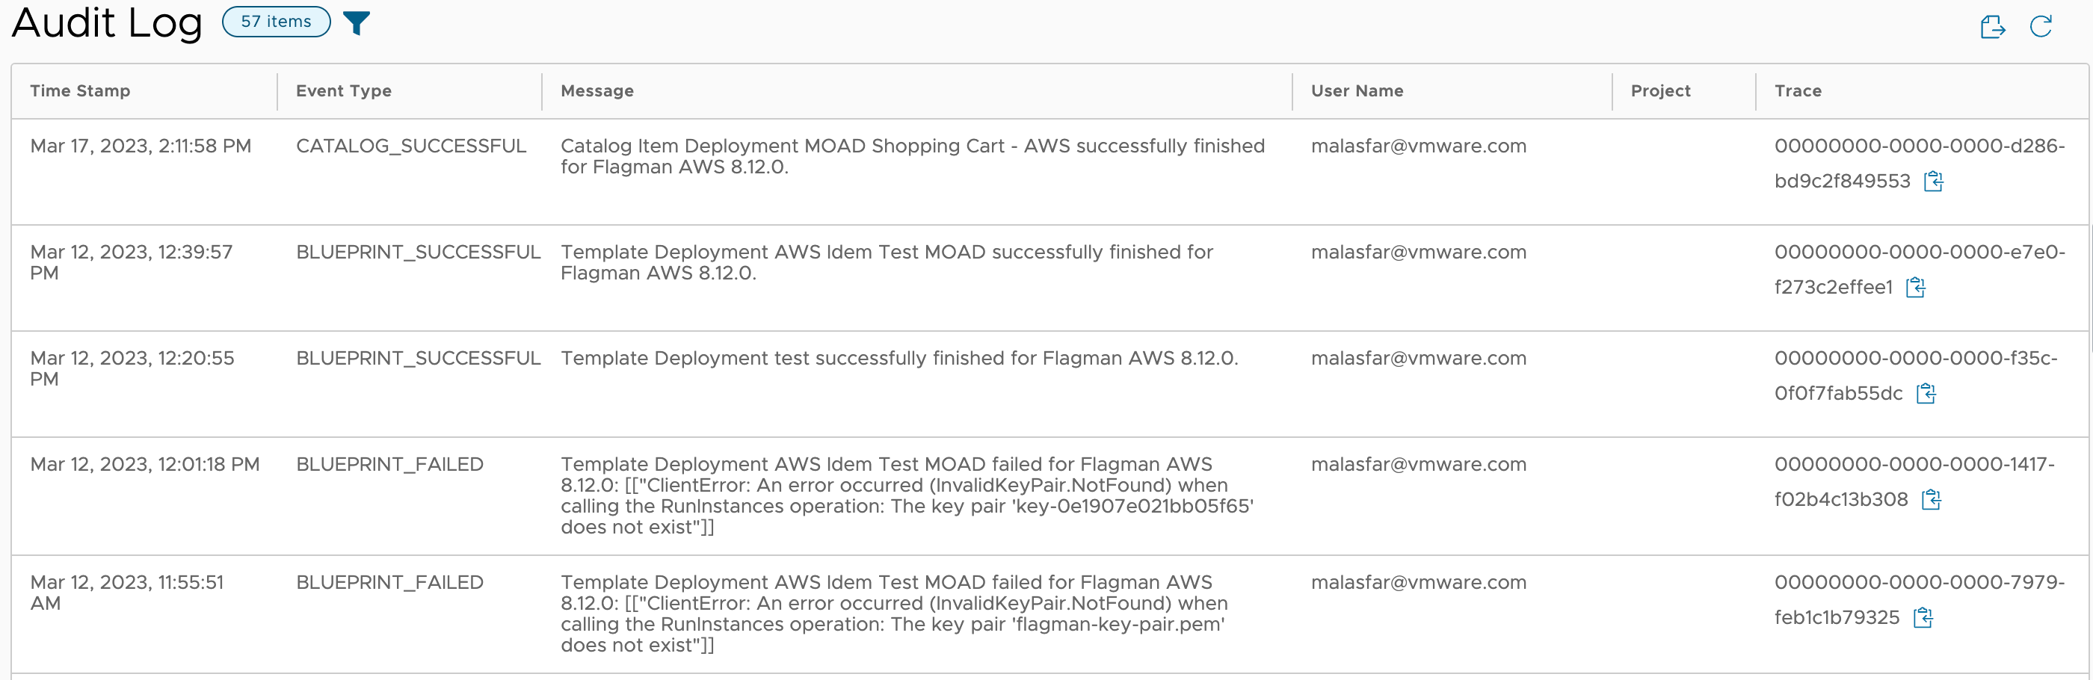2093x680 pixels.
Task: Click the Project column header
Action: (1660, 91)
